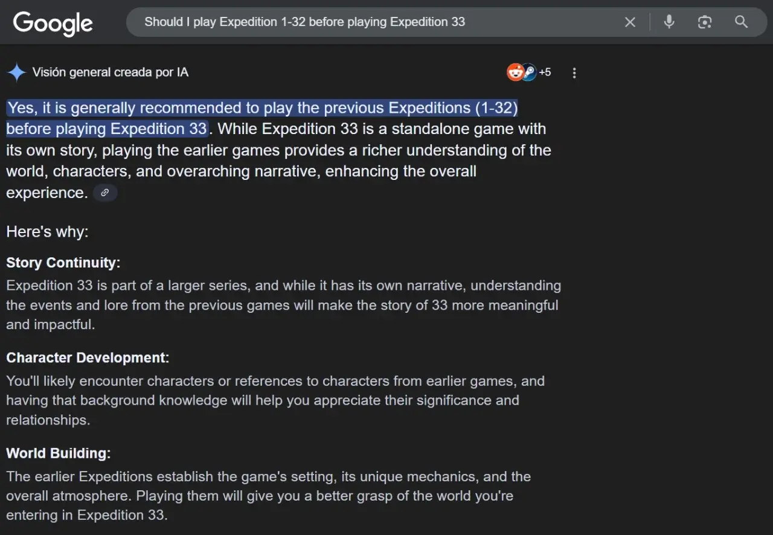Open the Steam source icon
Image resolution: width=773 pixels, height=535 pixels.
tap(528, 72)
